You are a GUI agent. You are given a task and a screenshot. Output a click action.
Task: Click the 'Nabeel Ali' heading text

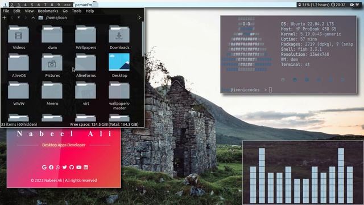click(64, 134)
